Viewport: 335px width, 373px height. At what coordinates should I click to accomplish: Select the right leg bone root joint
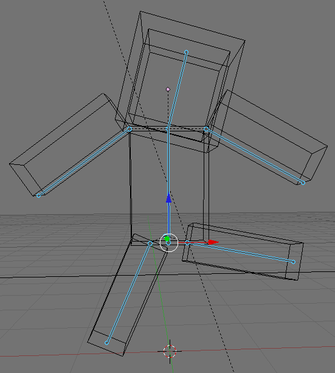187,243
